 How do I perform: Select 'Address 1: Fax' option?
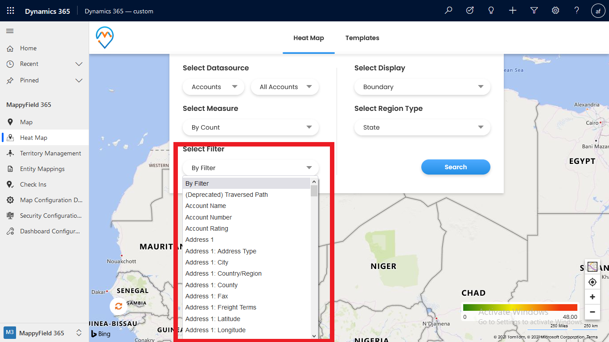click(247, 296)
